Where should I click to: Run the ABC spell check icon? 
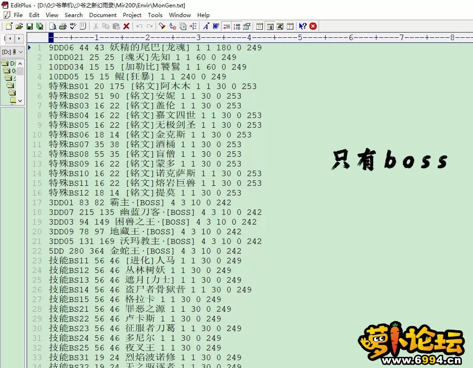(x=73, y=26)
